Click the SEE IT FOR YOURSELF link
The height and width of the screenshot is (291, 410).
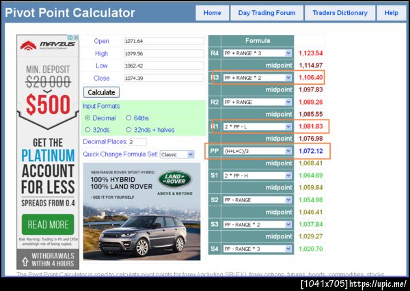(113, 197)
